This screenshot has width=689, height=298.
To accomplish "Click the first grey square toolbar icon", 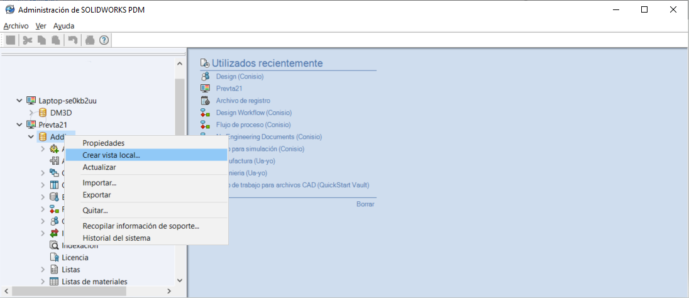I will click(11, 40).
